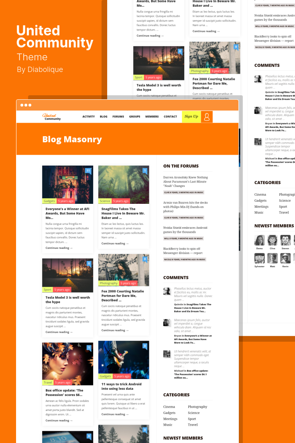The width and height of the screenshot is (295, 443).
Task: Click Sport tag on Tesla post
Action: pos(47,289)
